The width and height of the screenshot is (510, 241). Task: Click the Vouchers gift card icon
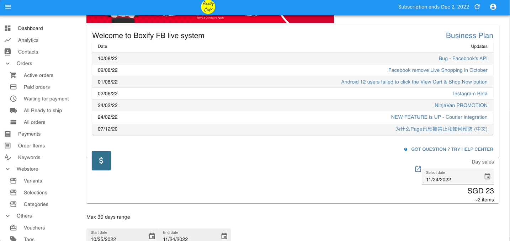point(14,228)
